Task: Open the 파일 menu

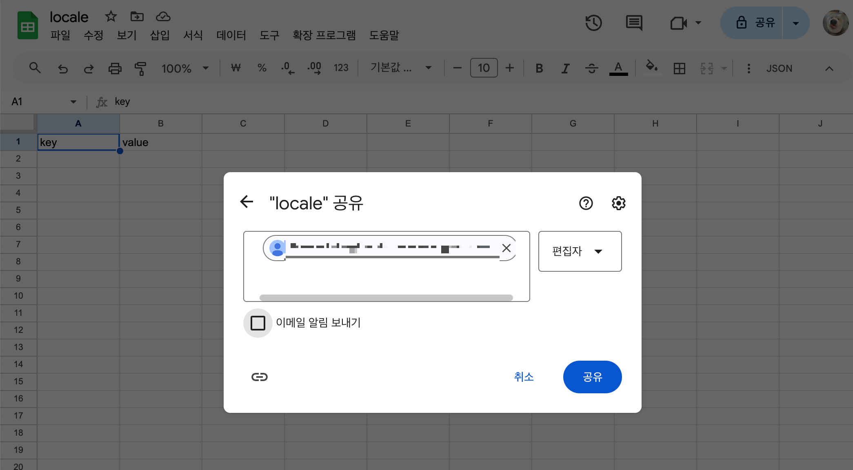Action: coord(60,35)
